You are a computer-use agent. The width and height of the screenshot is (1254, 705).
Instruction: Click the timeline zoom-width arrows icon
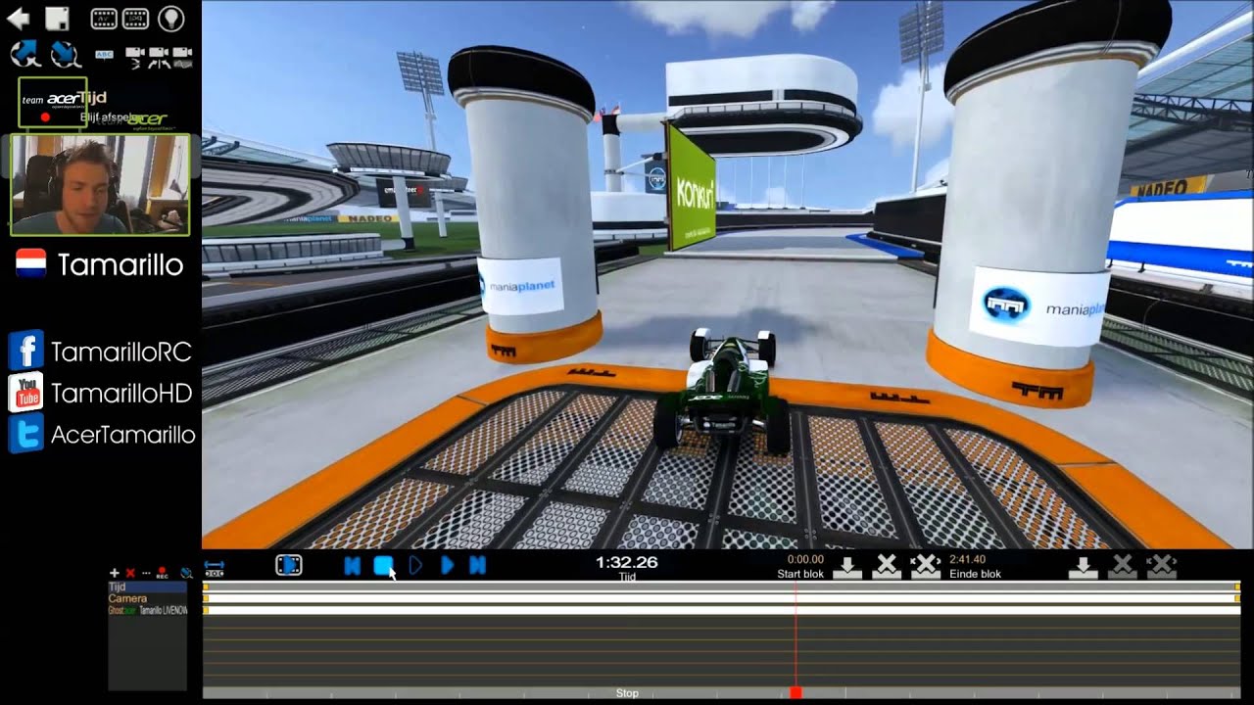[215, 568]
